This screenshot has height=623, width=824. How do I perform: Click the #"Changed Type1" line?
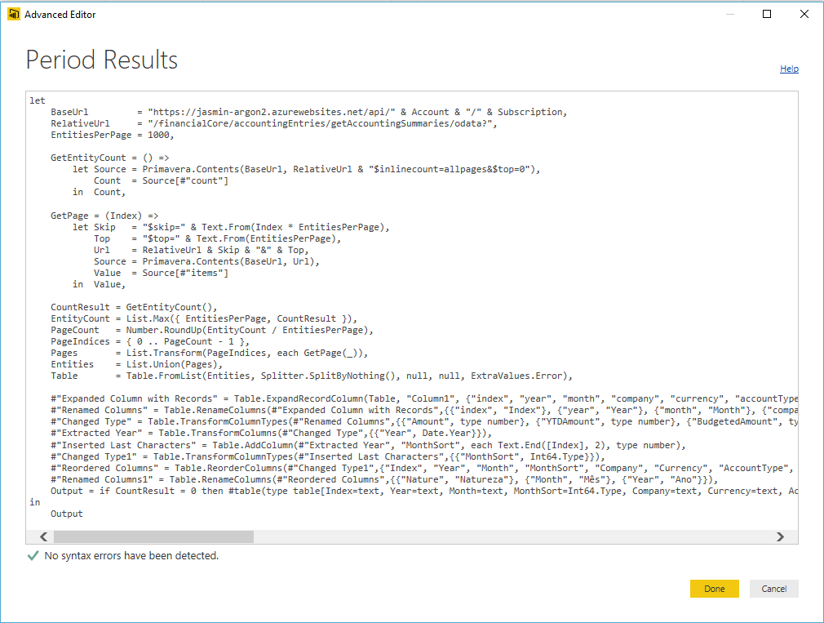[328, 457]
